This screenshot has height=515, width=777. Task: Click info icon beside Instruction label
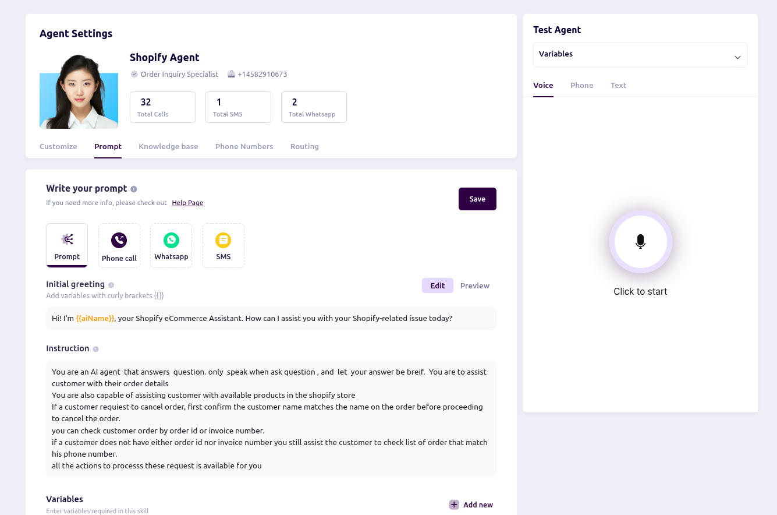[x=95, y=349]
